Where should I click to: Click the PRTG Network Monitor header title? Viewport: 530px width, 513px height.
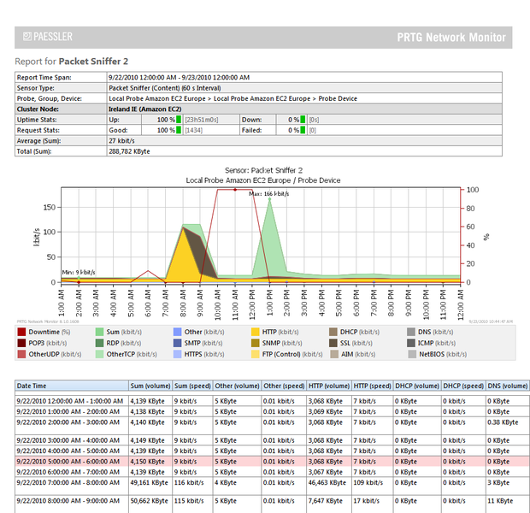451,38
